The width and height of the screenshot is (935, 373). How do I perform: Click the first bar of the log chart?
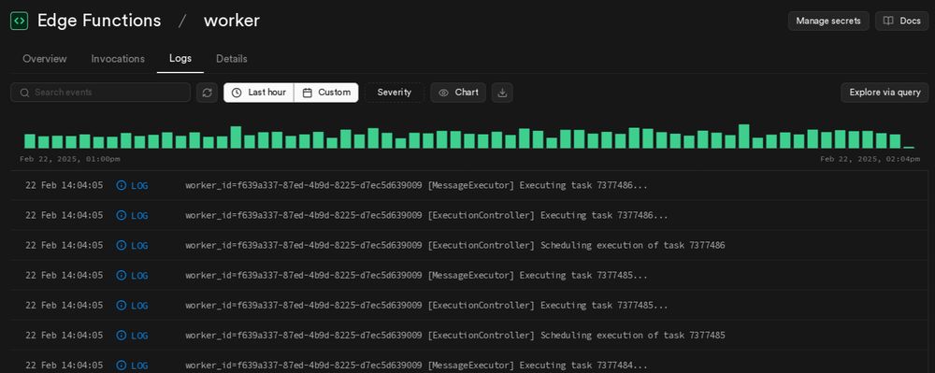[x=29, y=141]
